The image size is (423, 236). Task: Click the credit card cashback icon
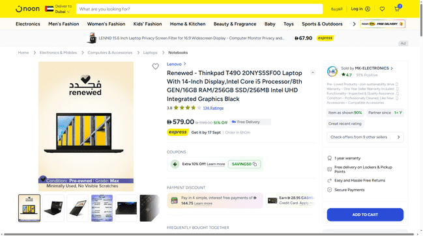pos(272,200)
